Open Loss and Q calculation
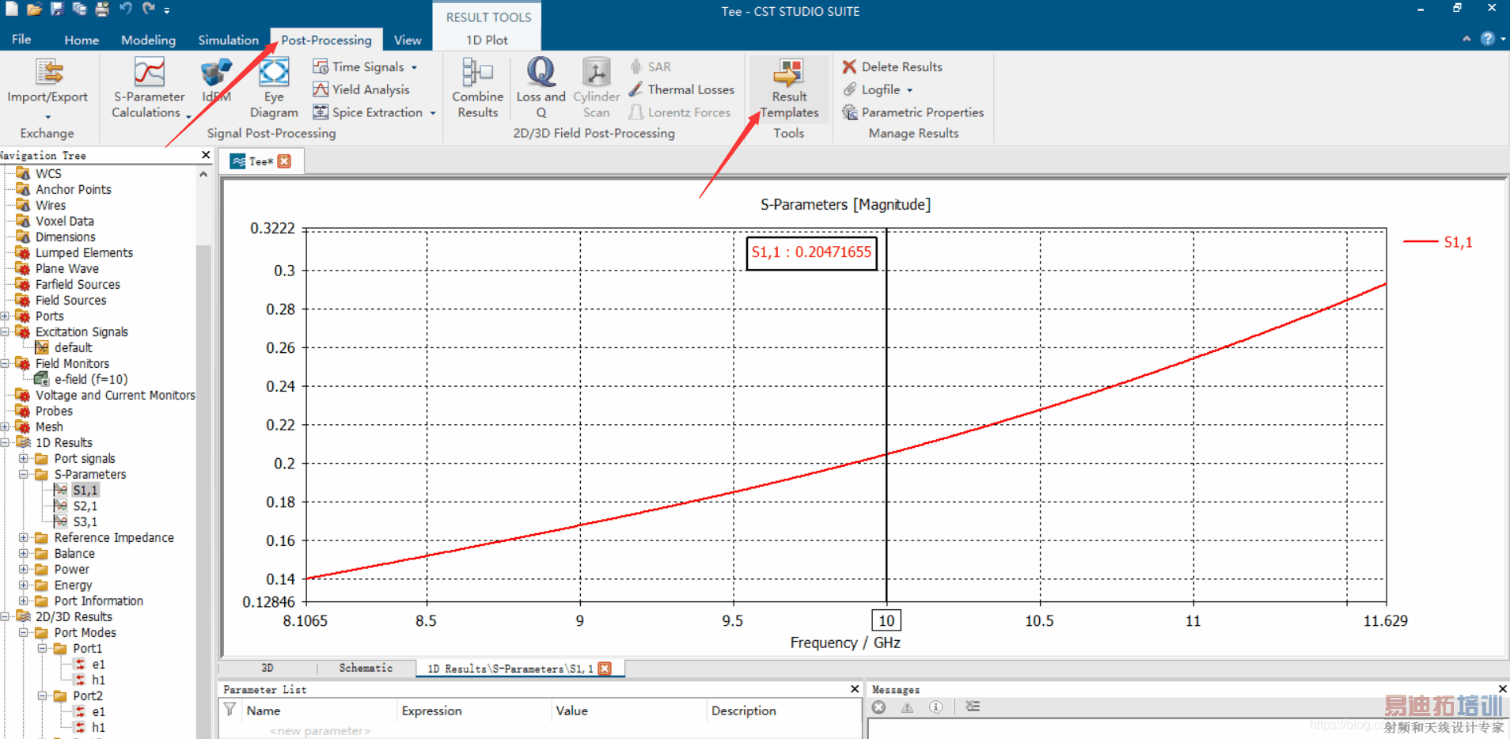 point(541,89)
